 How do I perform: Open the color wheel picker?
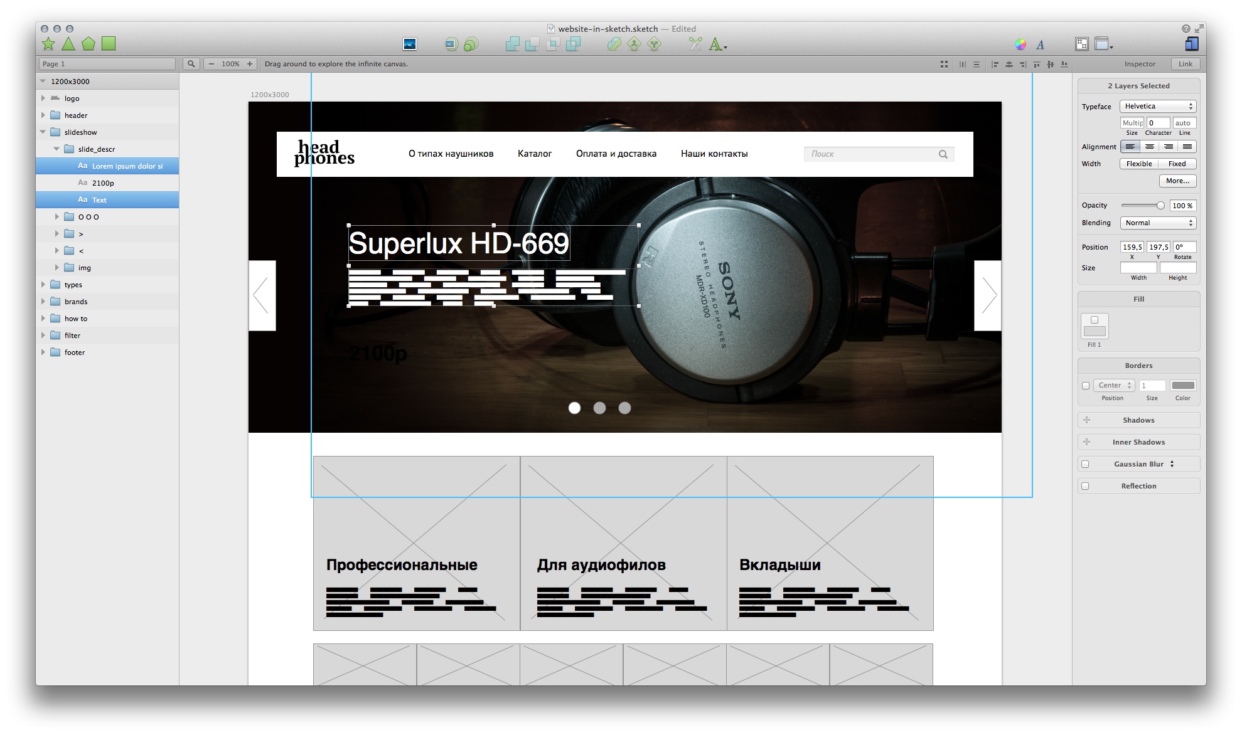(x=1020, y=44)
